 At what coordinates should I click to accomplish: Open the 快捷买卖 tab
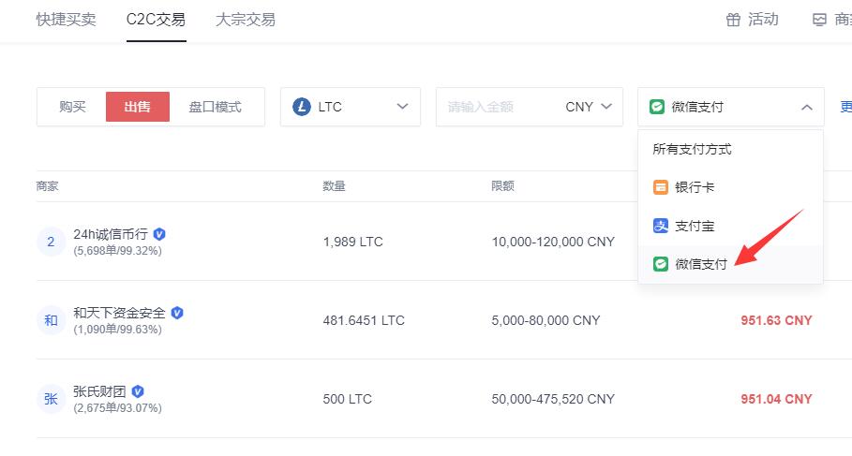tap(66, 20)
